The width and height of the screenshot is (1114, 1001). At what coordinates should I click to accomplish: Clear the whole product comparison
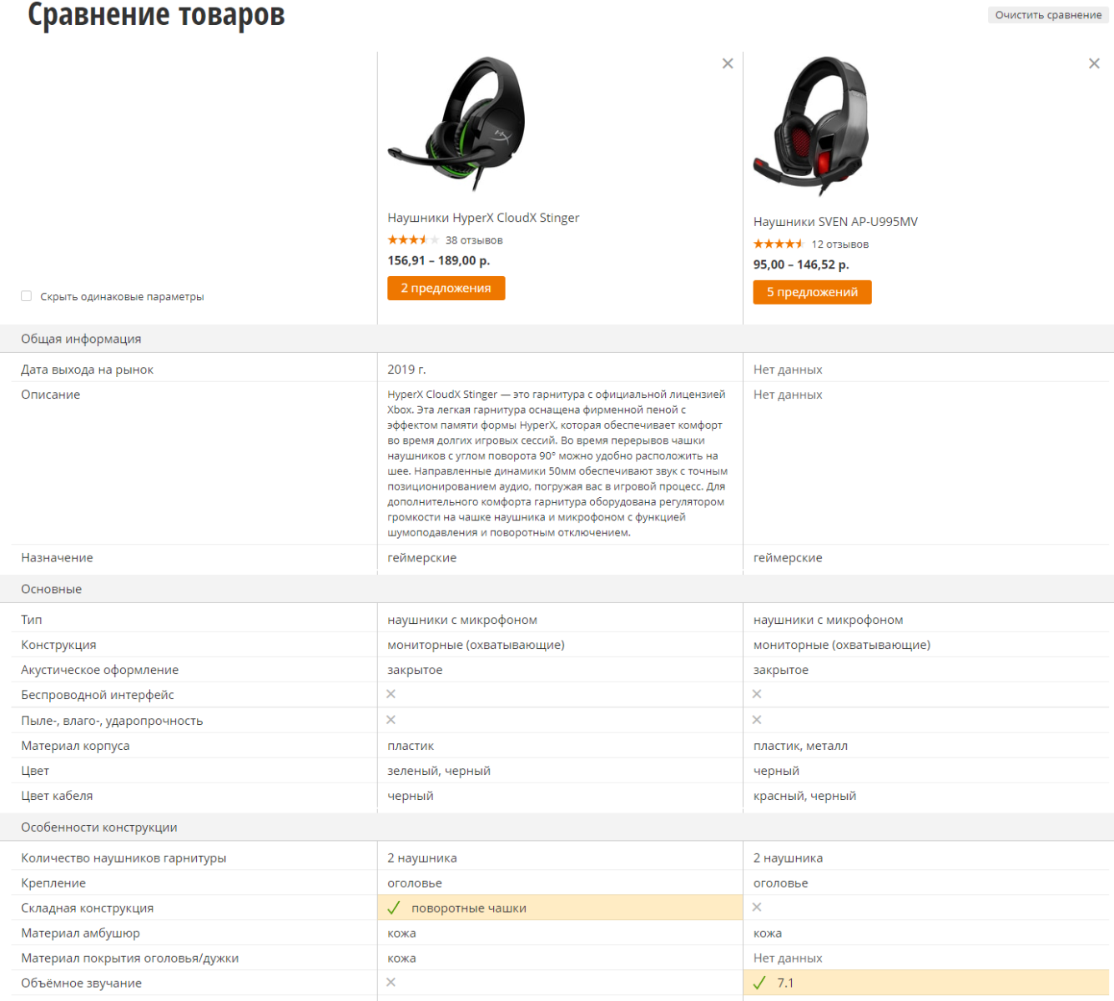(x=1048, y=15)
